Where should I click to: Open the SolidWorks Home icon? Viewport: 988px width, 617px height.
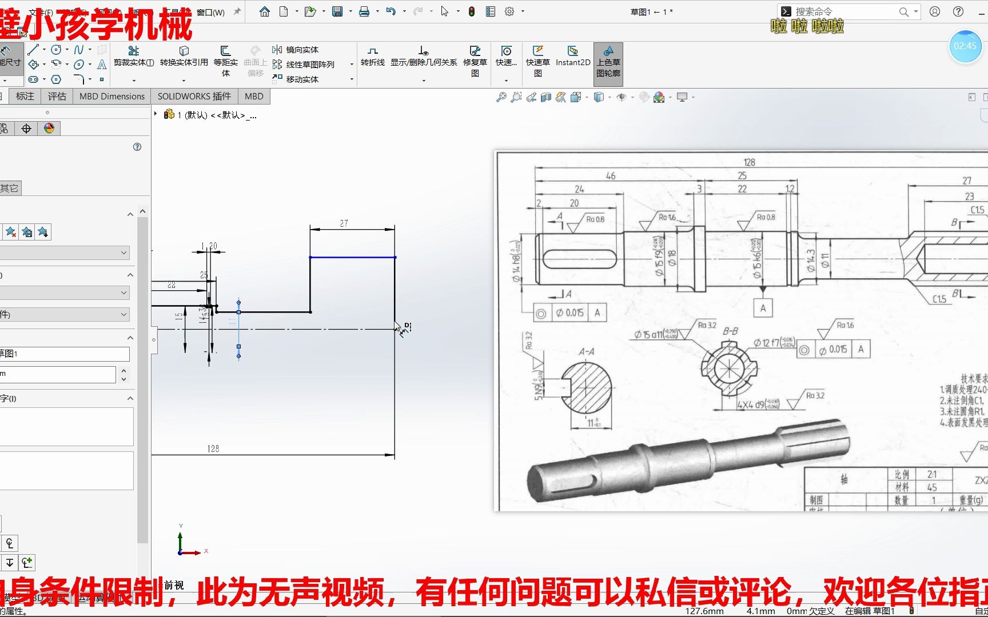coord(264,11)
